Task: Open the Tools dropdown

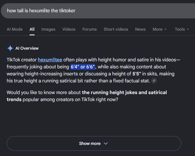Action: (182, 29)
